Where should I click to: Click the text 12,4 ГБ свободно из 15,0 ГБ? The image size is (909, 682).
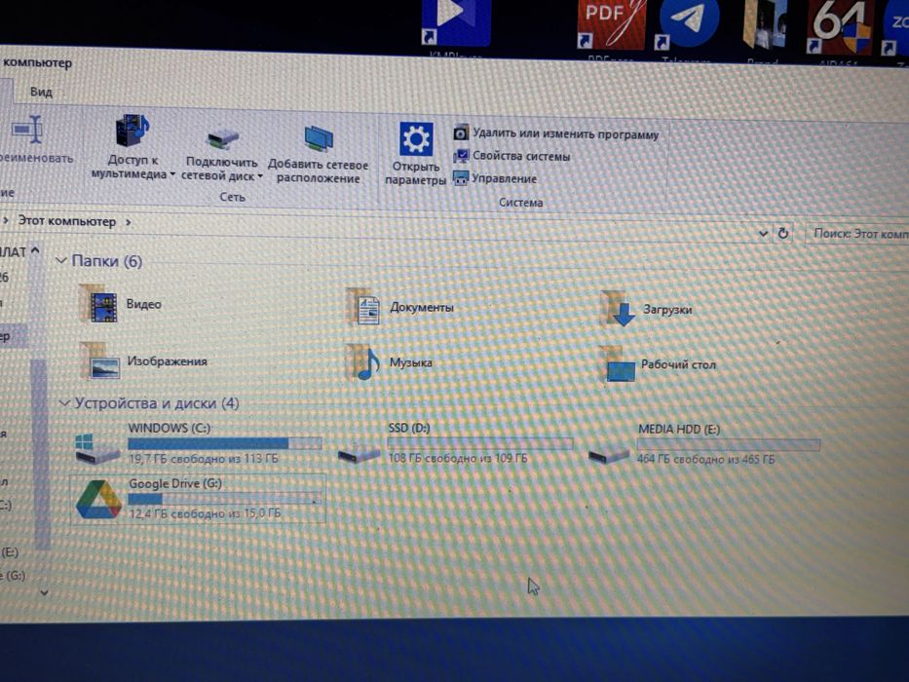(205, 513)
